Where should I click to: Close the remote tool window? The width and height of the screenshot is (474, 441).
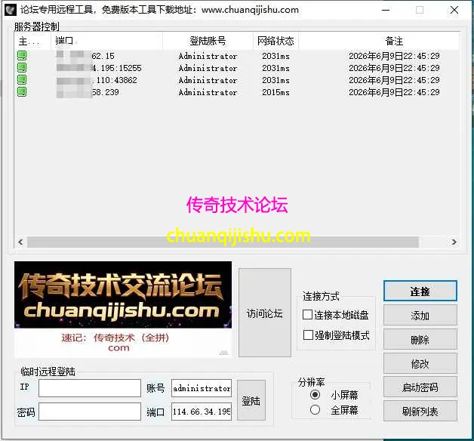click(x=454, y=10)
